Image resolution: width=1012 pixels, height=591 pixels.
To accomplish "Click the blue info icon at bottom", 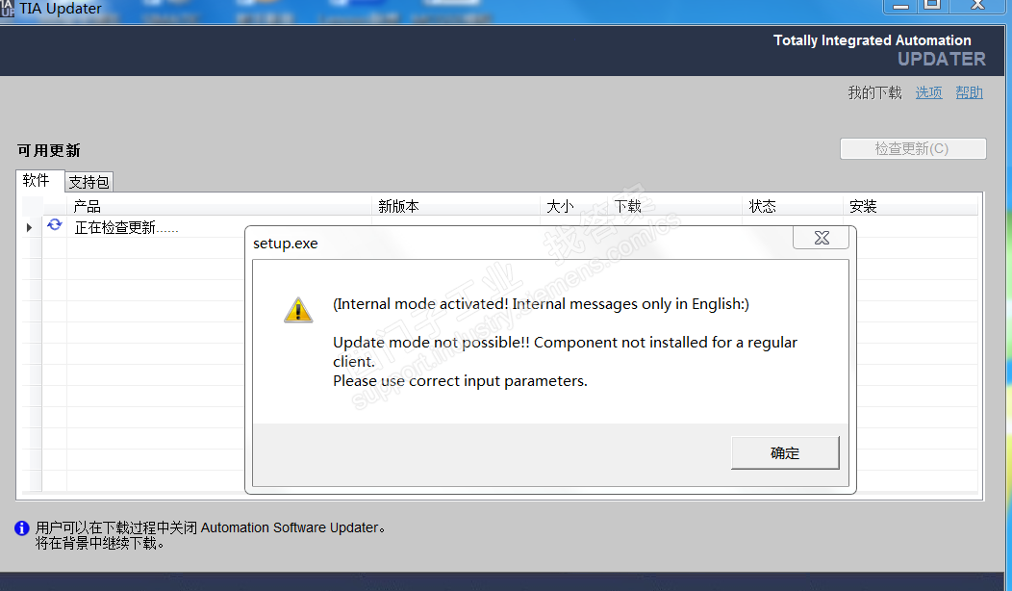I will point(22,528).
